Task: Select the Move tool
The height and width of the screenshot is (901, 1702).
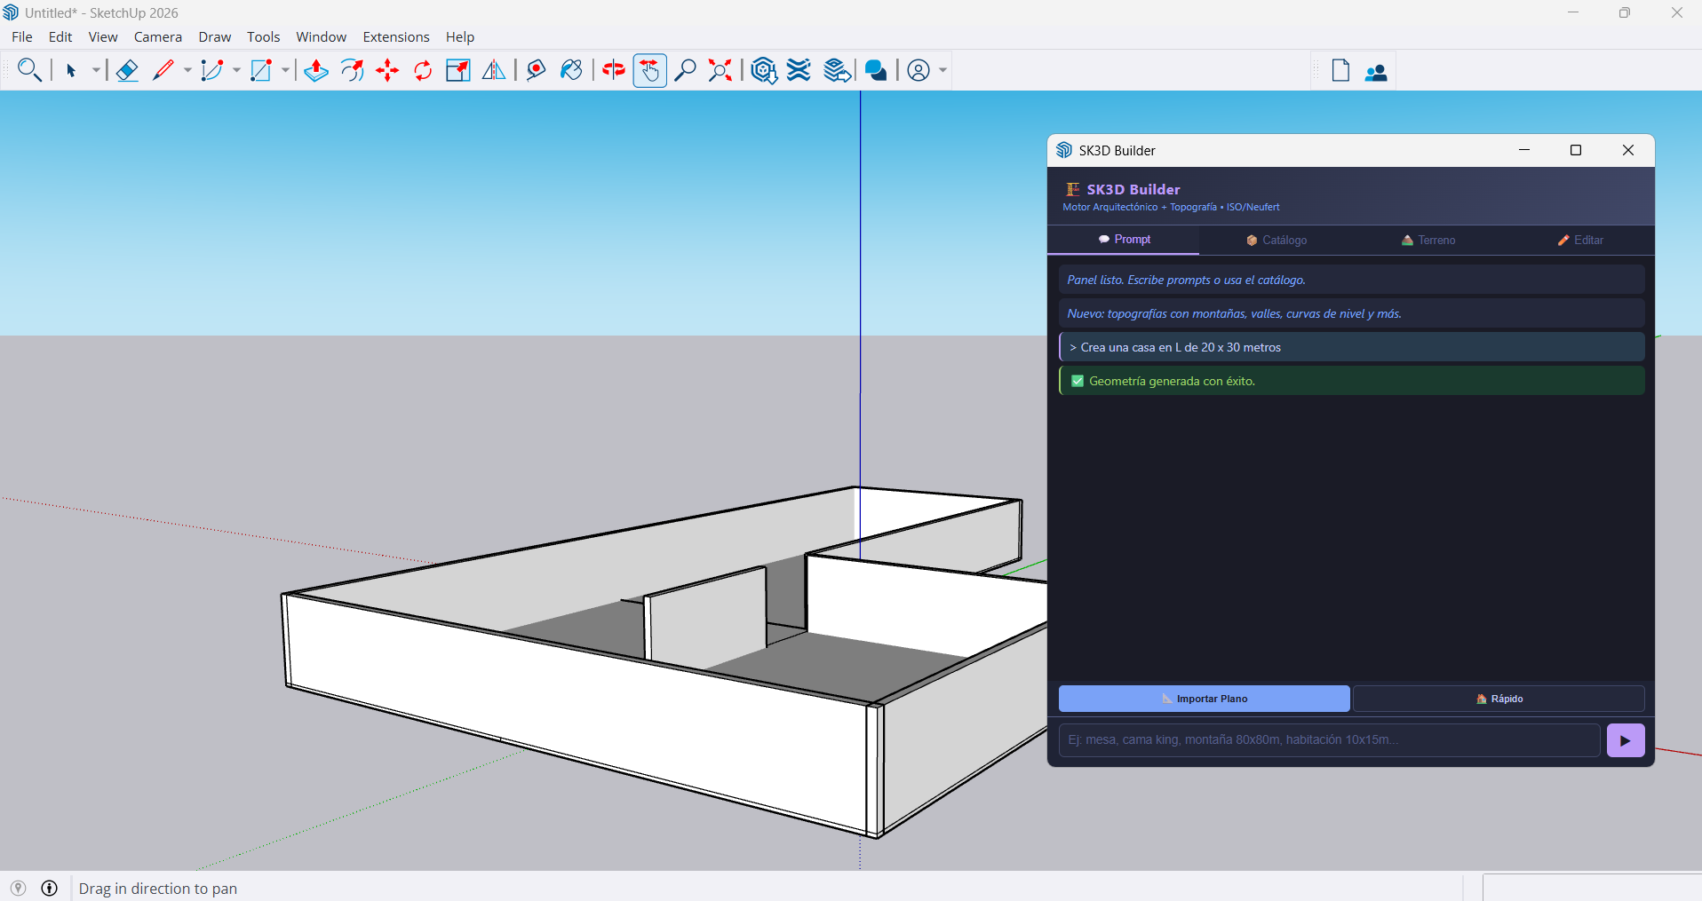Action: coord(387,70)
